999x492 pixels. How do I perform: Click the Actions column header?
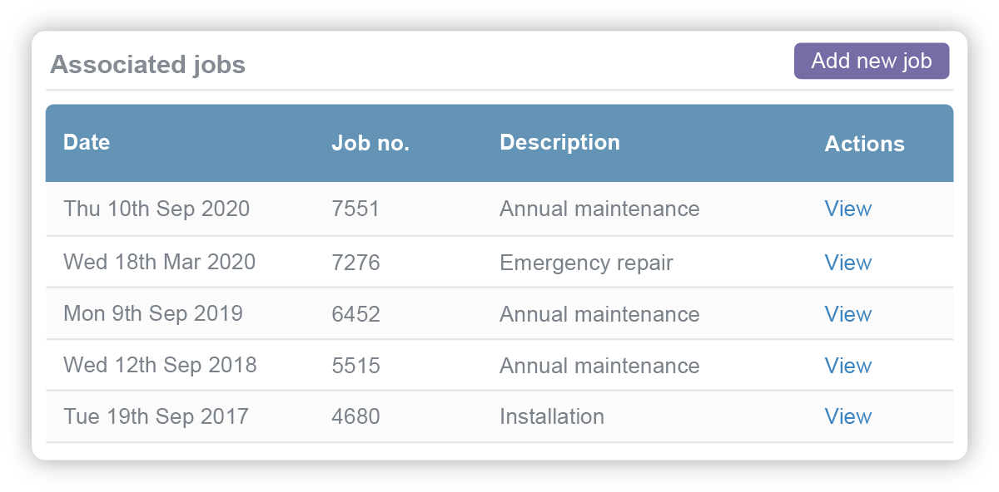click(865, 143)
